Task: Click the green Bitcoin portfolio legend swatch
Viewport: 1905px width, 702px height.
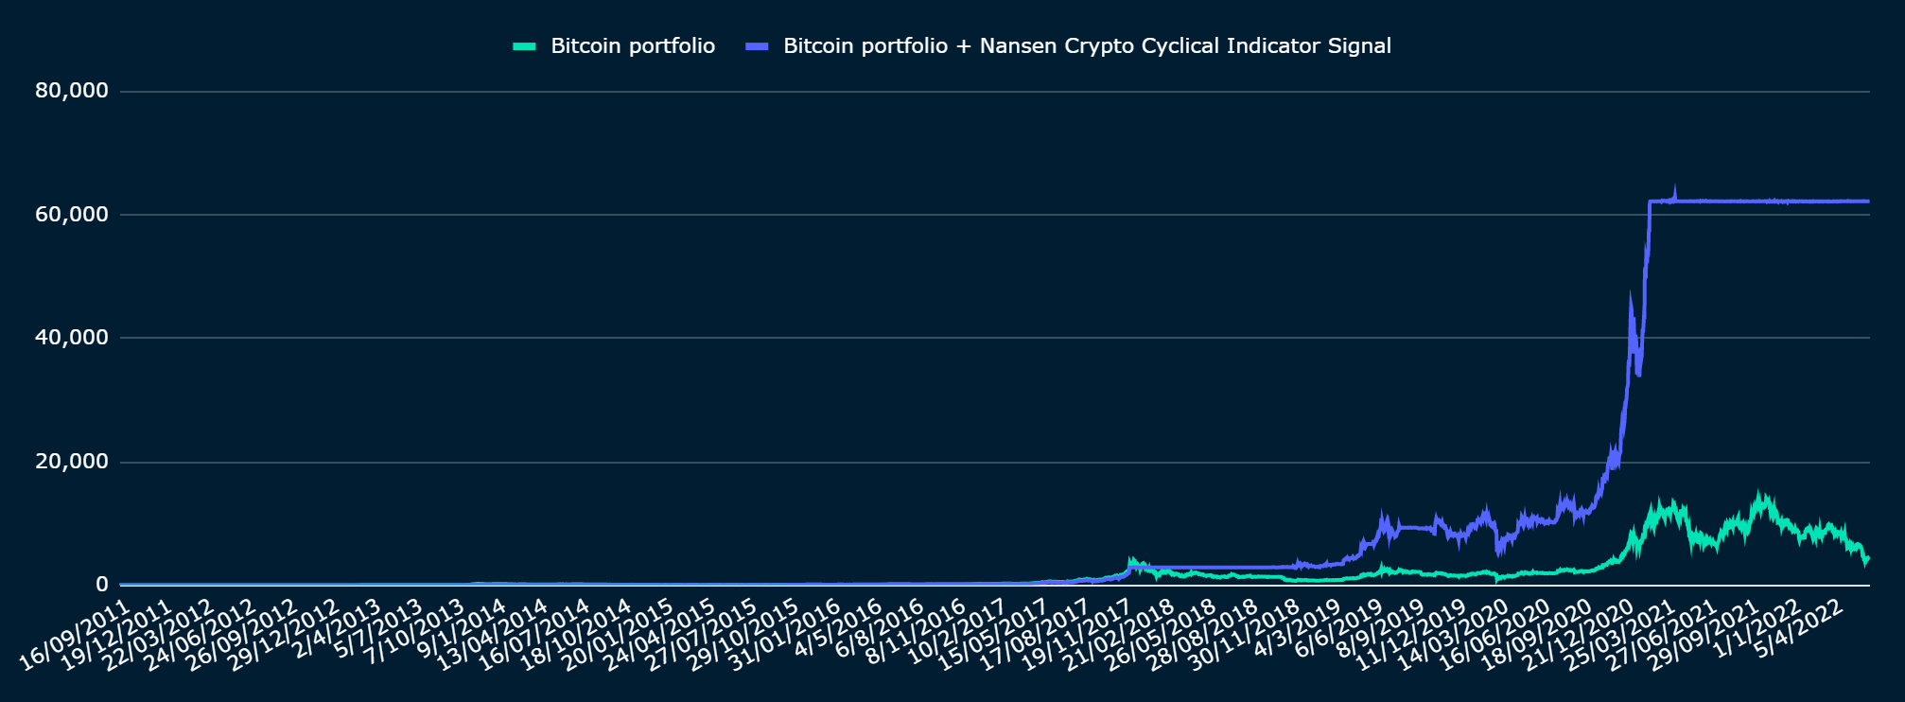Action: pyautogui.click(x=525, y=45)
